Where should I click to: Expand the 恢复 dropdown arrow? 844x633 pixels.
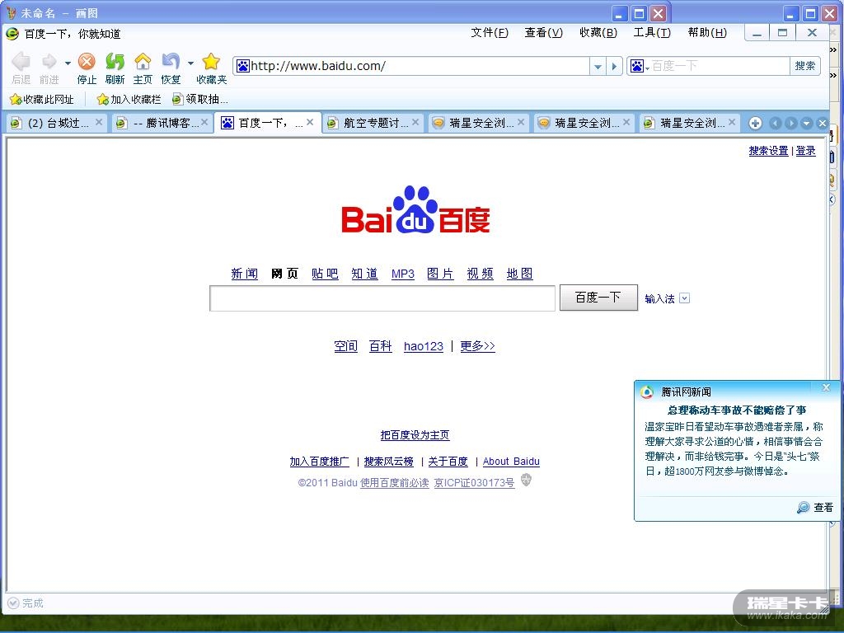tap(190, 63)
